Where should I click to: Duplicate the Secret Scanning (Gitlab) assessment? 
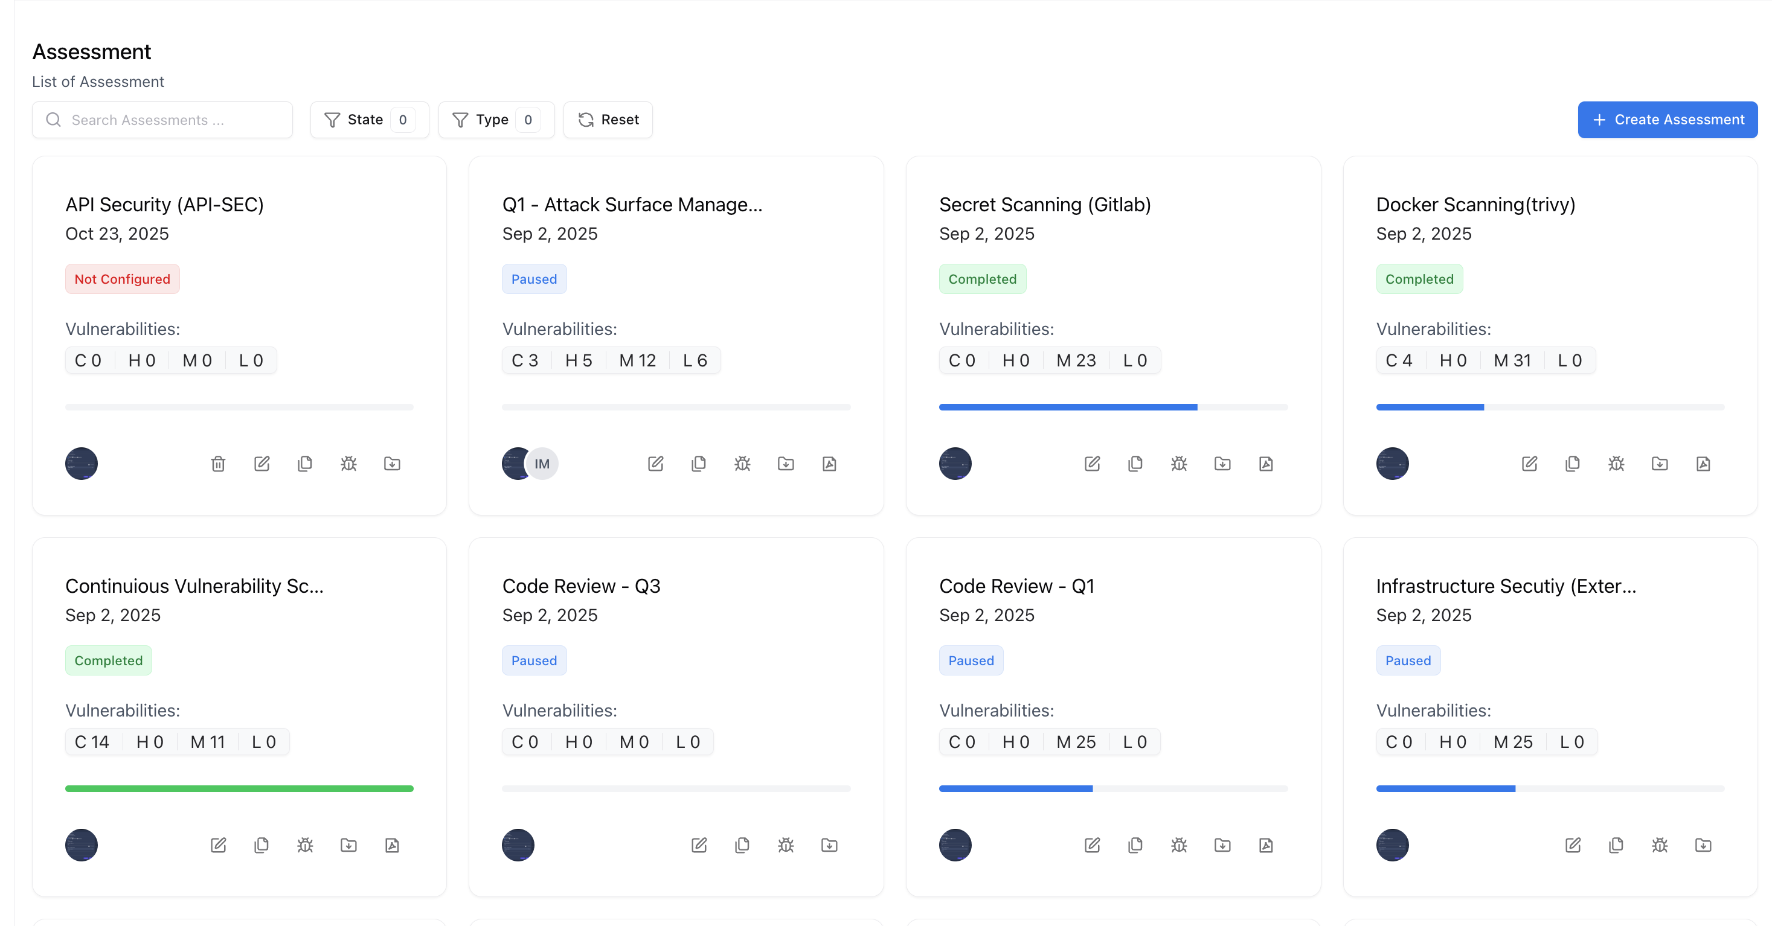point(1135,464)
